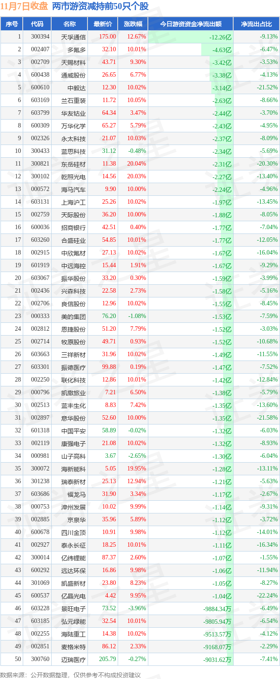
Task: Select stock name 联化科技
Action: pyautogui.click(x=73, y=380)
